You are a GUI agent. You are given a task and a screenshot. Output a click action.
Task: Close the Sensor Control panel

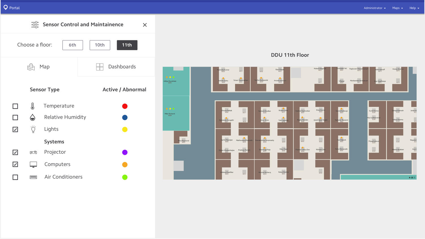pos(145,25)
